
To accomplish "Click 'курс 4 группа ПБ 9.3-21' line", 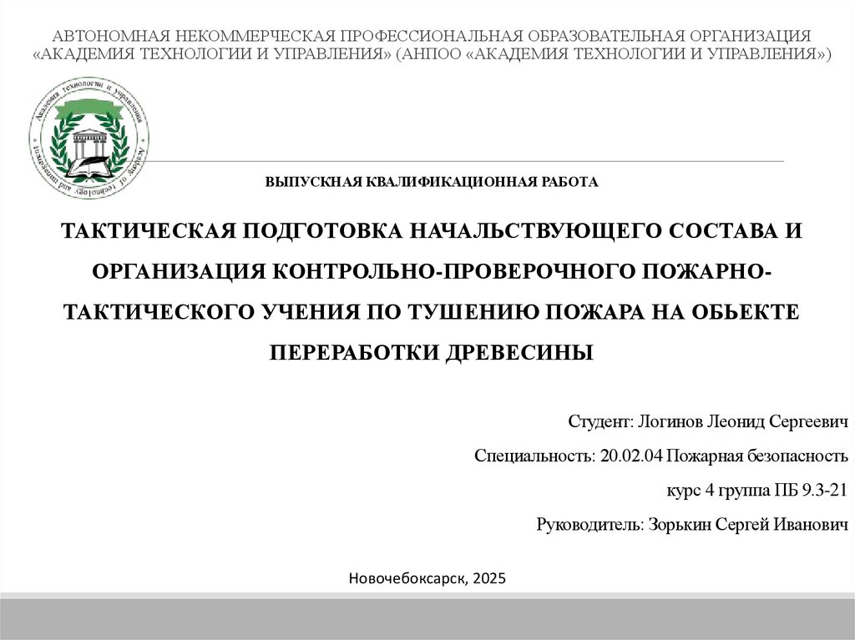I will tap(756, 490).
